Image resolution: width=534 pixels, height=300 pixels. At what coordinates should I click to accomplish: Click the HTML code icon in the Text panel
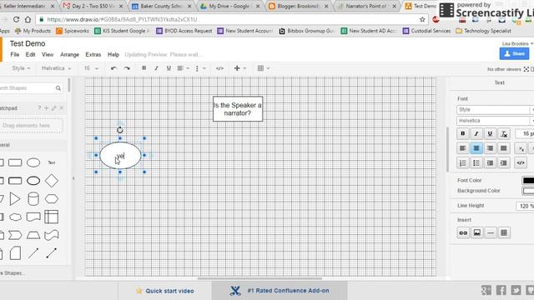(521, 163)
